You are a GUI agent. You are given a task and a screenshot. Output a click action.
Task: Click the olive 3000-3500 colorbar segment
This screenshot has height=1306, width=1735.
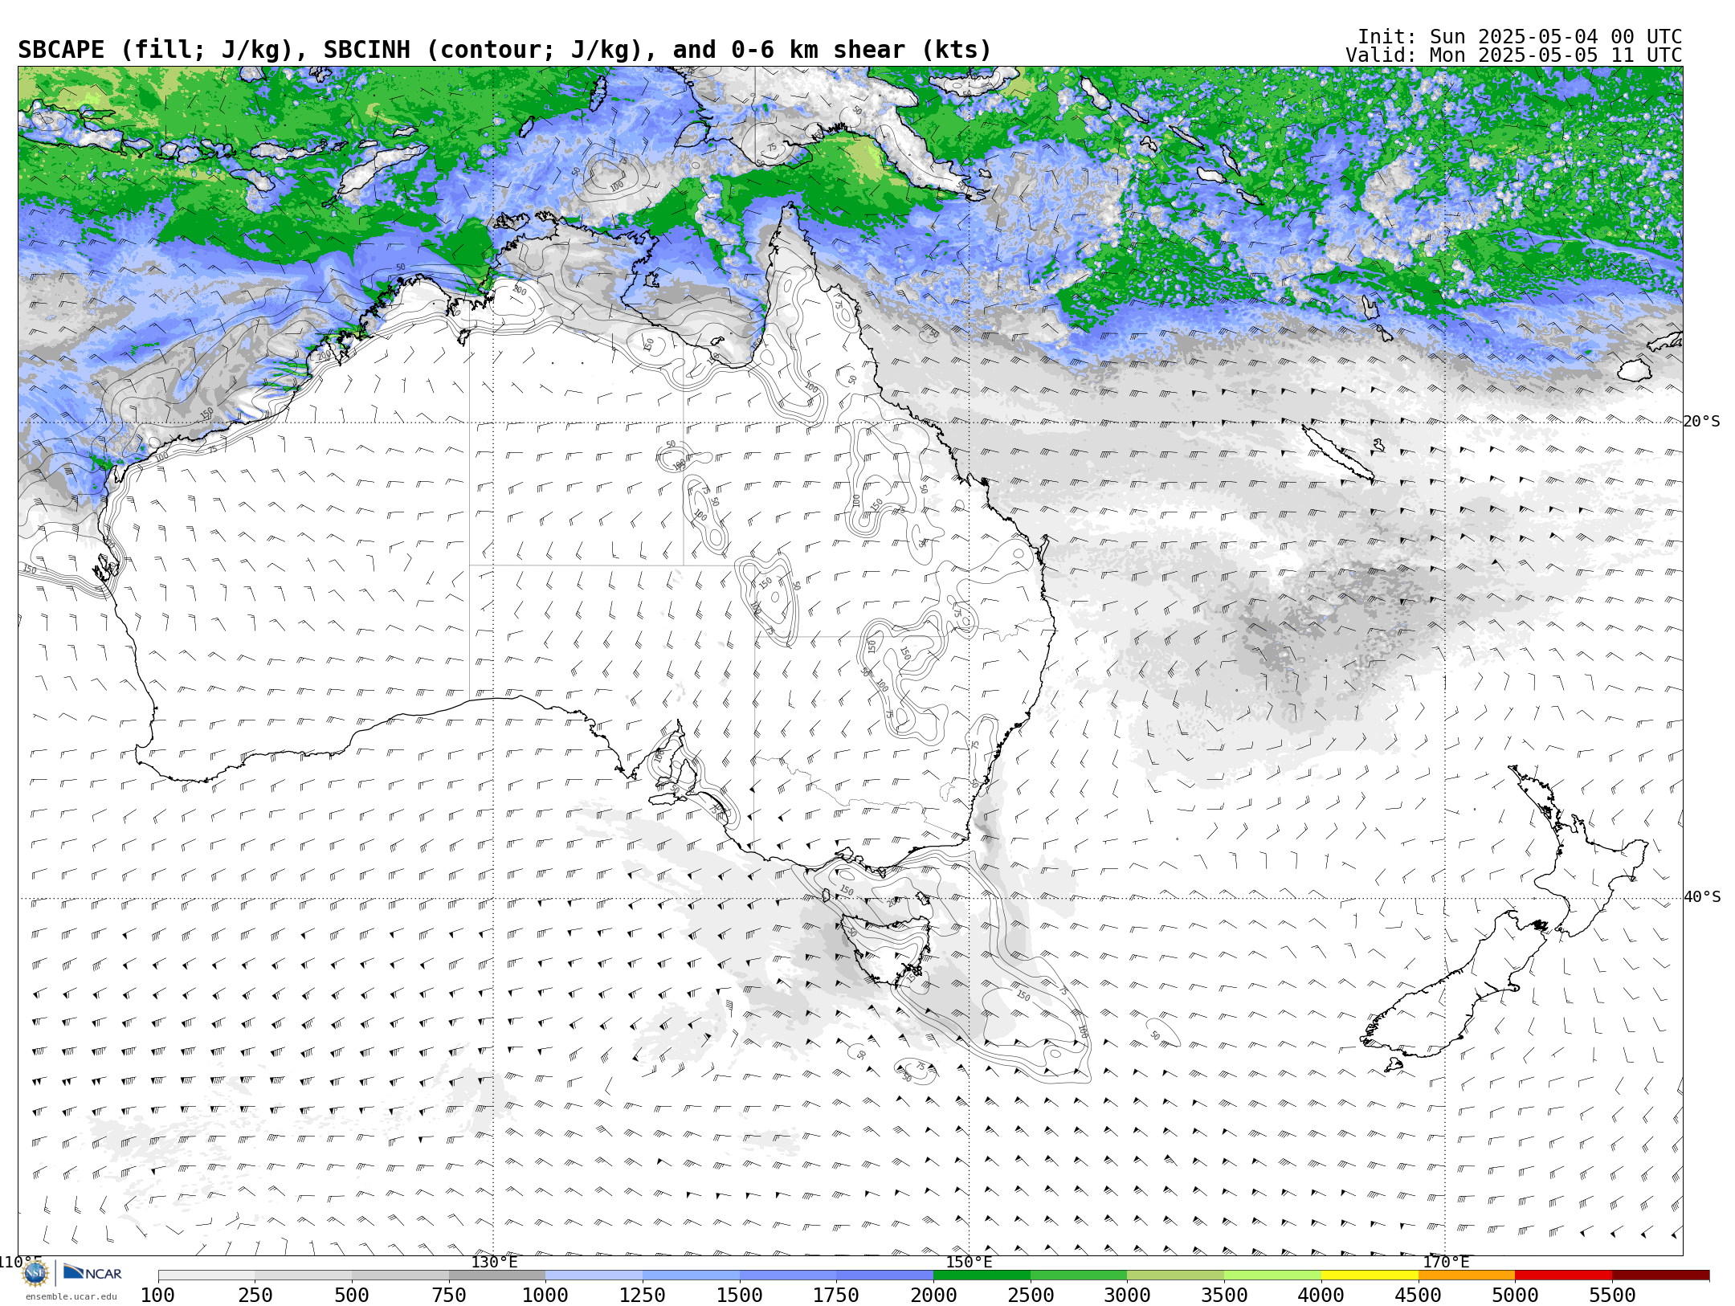click(x=1176, y=1275)
